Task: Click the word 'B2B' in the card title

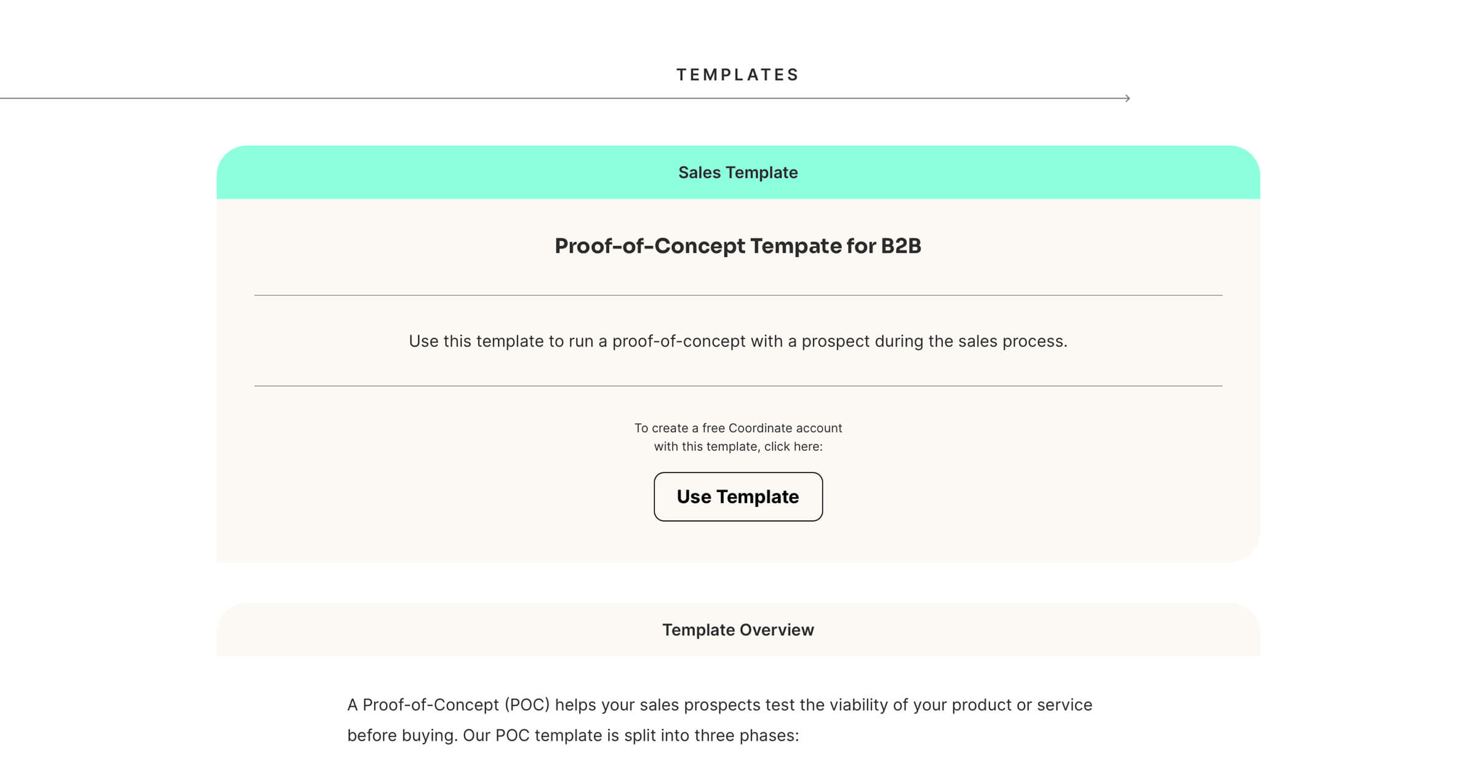Action: click(x=901, y=246)
